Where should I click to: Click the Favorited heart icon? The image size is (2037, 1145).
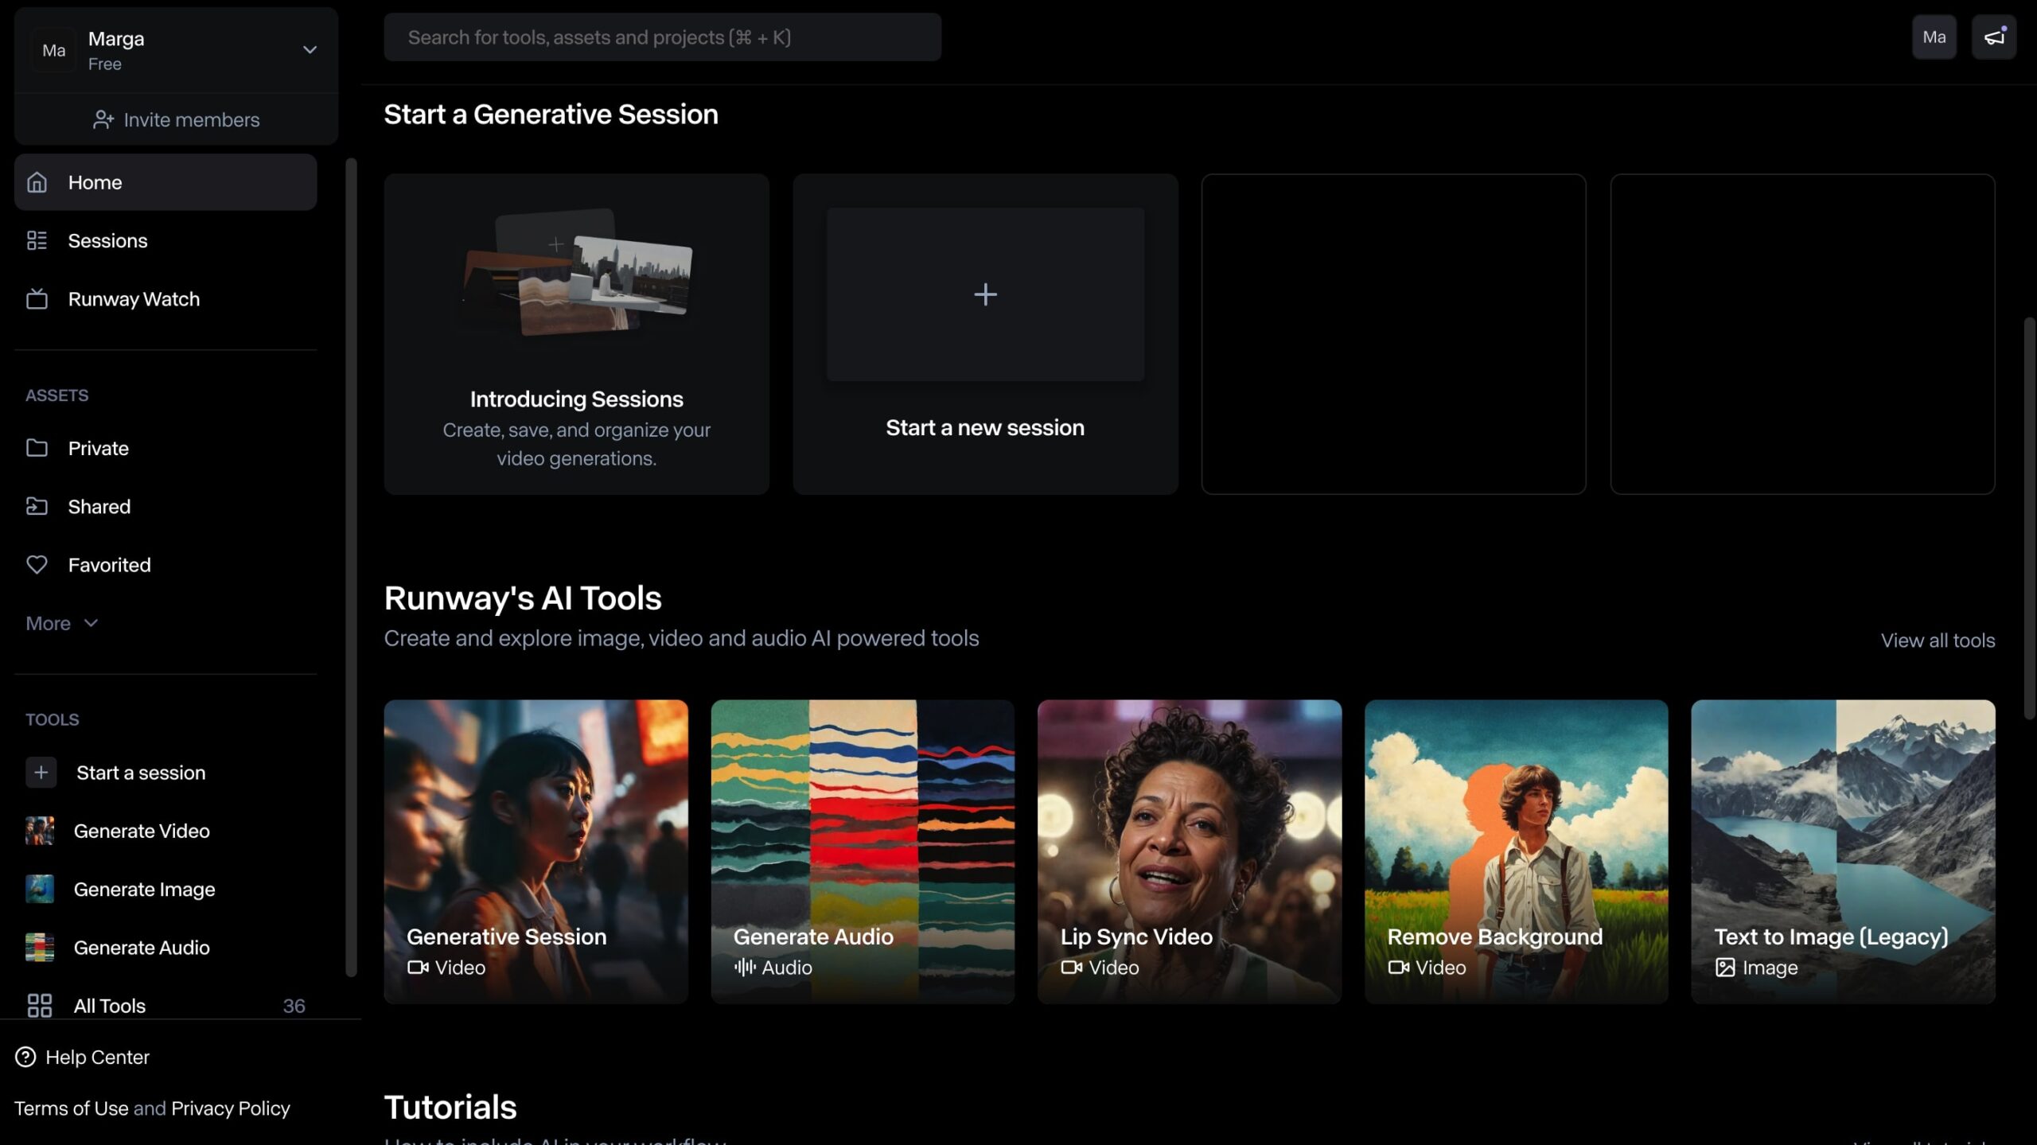[x=37, y=565]
